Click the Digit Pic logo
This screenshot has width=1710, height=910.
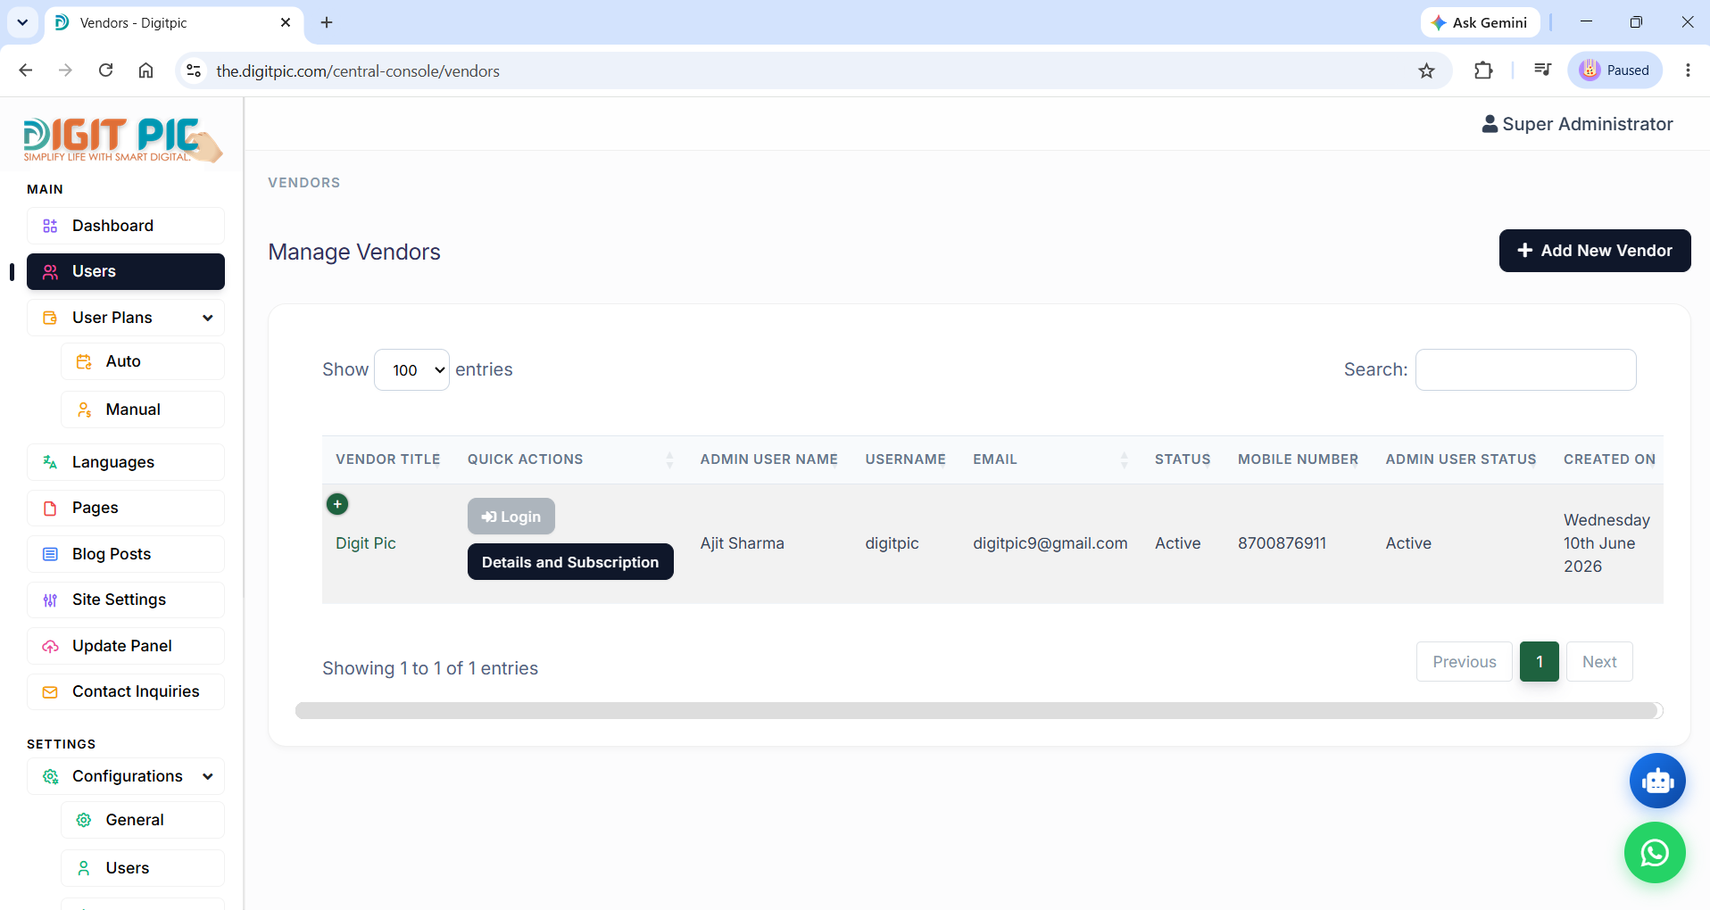pyautogui.click(x=122, y=139)
